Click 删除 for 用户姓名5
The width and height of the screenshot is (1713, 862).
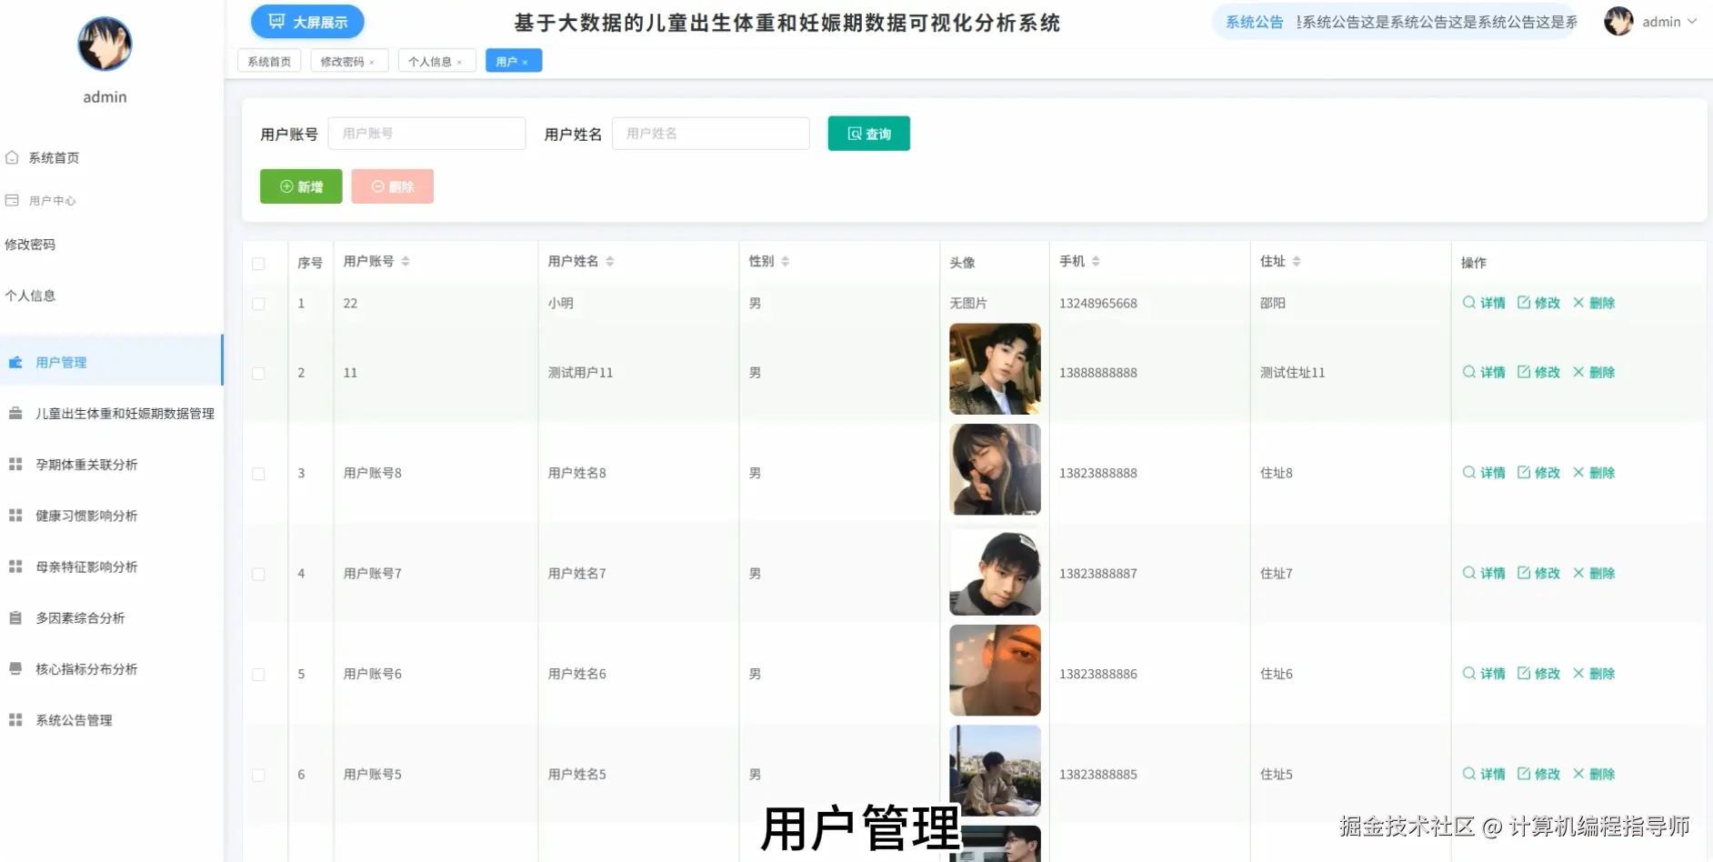pos(1594,774)
